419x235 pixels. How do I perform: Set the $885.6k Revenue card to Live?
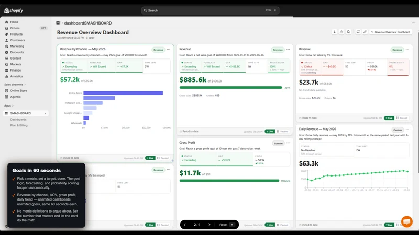tap(270, 132)
